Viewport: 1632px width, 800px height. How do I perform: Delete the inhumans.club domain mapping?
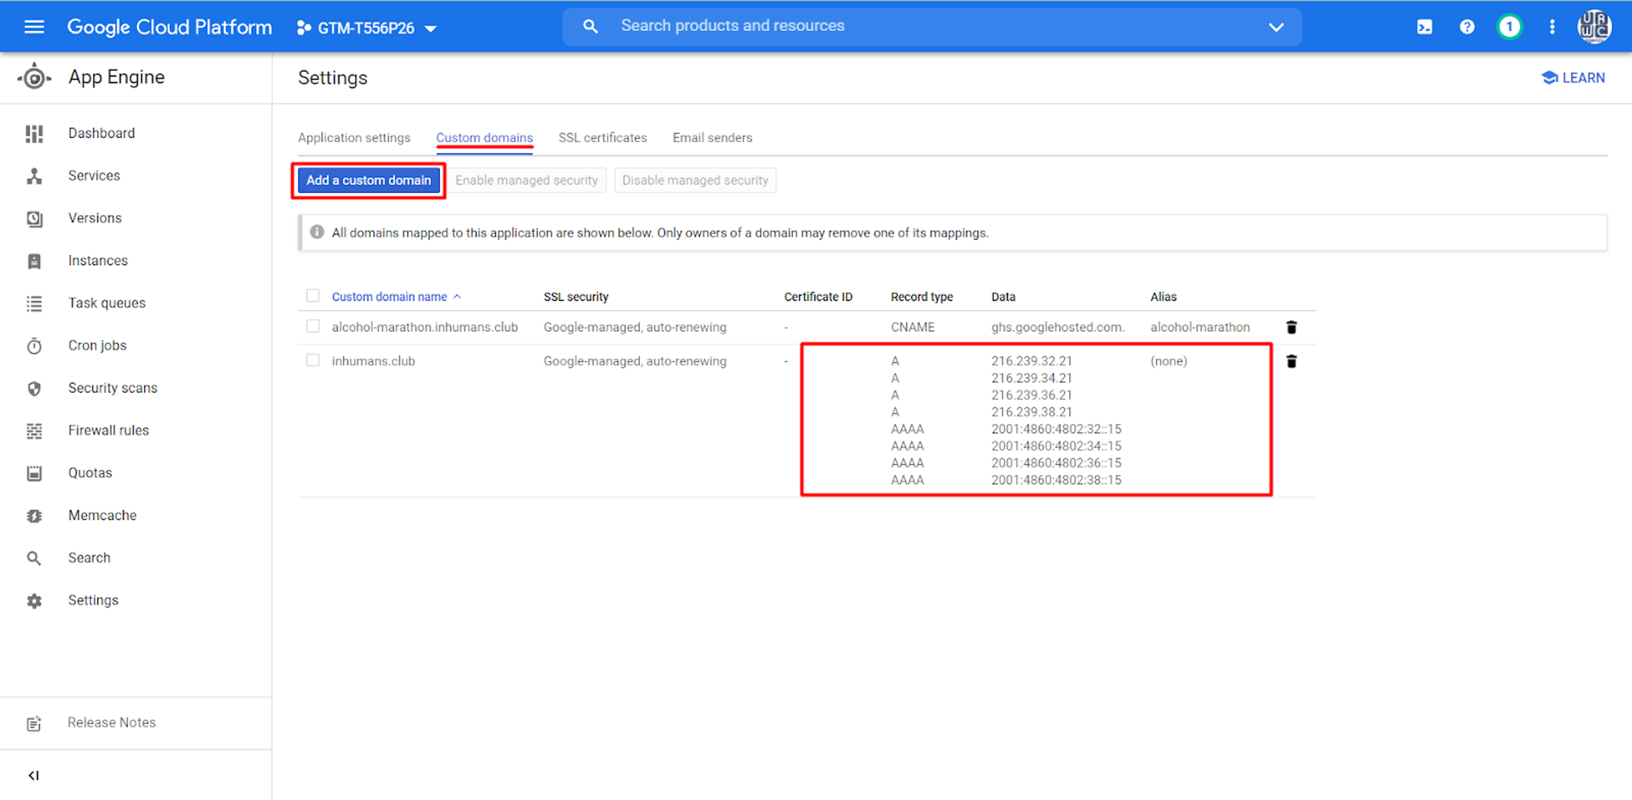point(1291,361)
